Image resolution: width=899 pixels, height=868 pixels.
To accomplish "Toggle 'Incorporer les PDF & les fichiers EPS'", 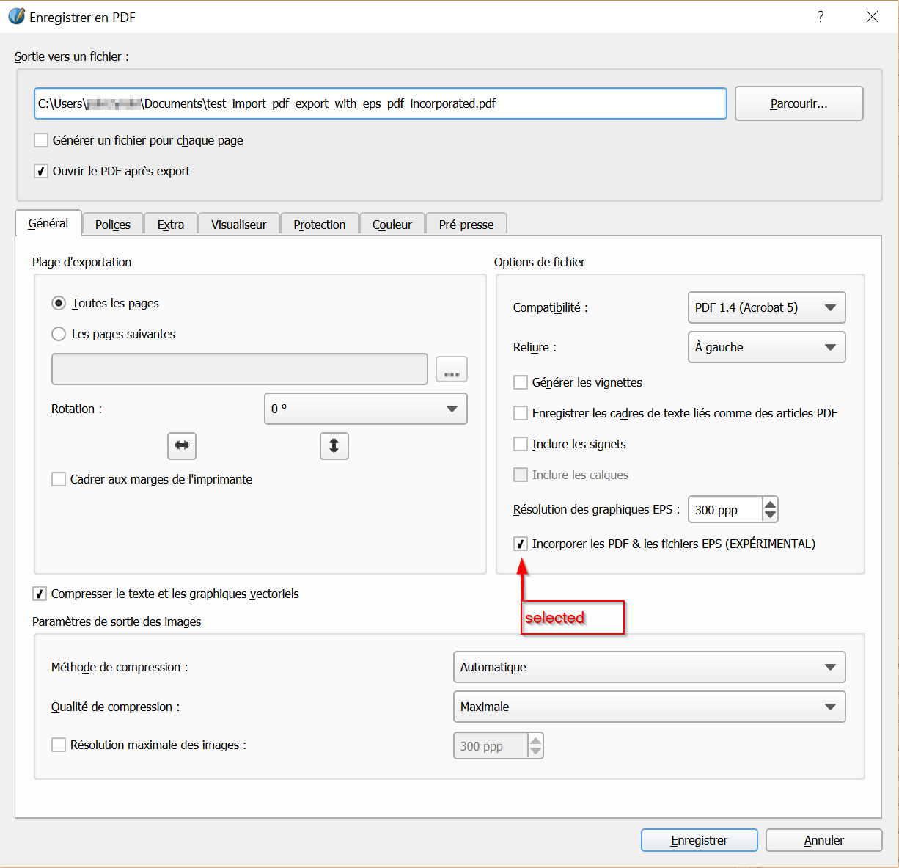I will 521,544.
